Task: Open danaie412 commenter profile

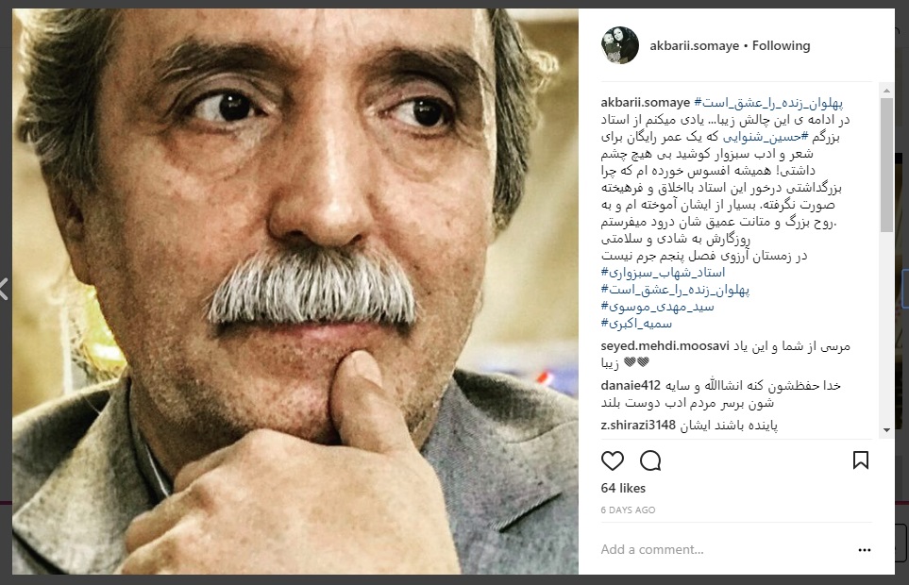Action: coord(631,386)
